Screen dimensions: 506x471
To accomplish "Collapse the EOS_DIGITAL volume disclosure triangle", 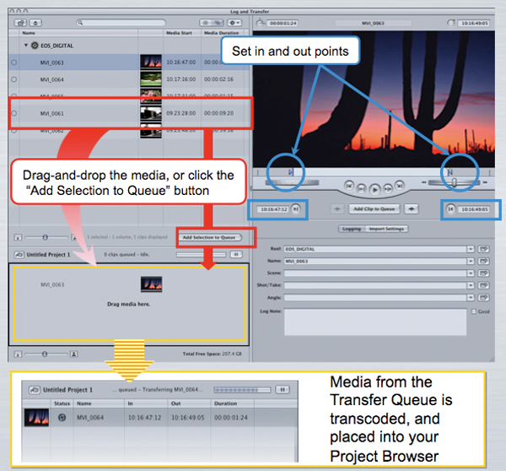I will [26, 46].
